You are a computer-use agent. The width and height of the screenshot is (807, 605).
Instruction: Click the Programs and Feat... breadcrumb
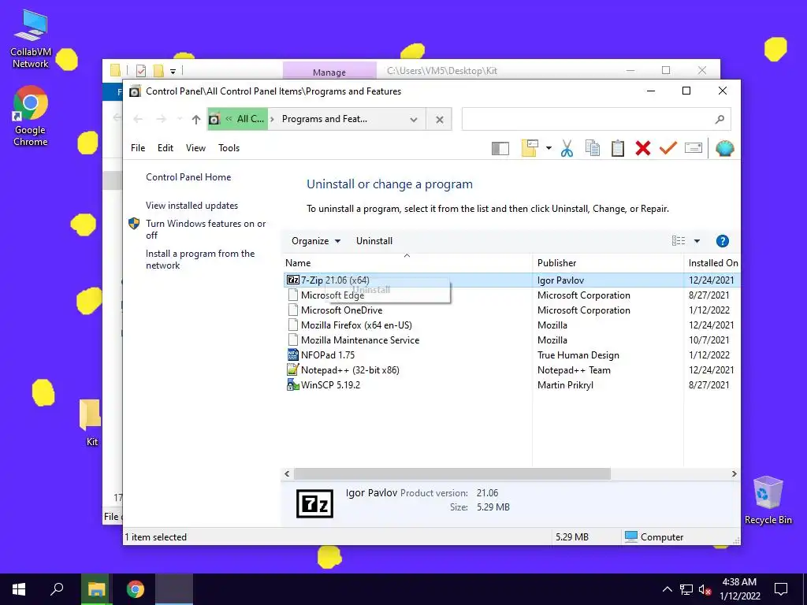pyautogui.click(x=324, y=119)
